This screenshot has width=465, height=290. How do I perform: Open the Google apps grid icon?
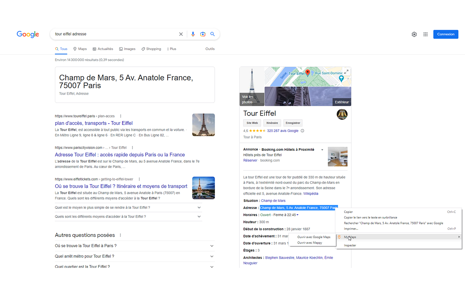[x=425, y=34]
